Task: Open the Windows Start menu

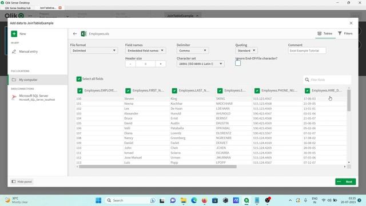Action: (x=98, y=200)
